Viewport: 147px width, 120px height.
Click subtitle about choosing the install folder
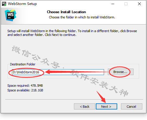[82, 17]
